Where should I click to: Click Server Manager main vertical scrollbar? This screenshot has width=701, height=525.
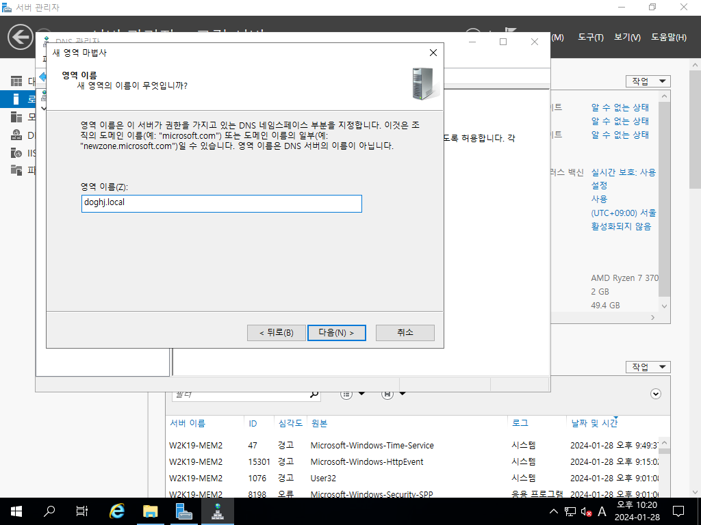(695, 129)
